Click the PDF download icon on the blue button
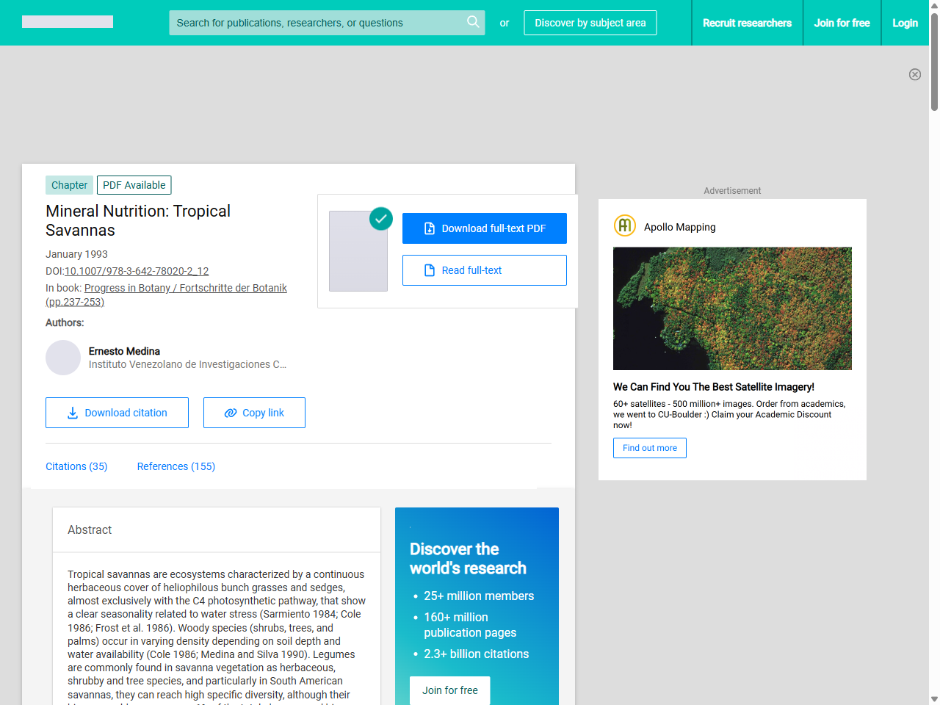The image size is (940, 705). point(428,228)
